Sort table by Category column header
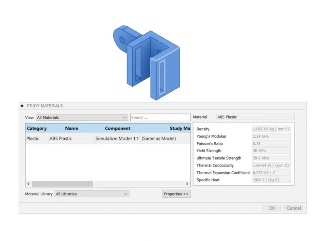The width and height of the screenshot is (322, 241). [37, 129]
